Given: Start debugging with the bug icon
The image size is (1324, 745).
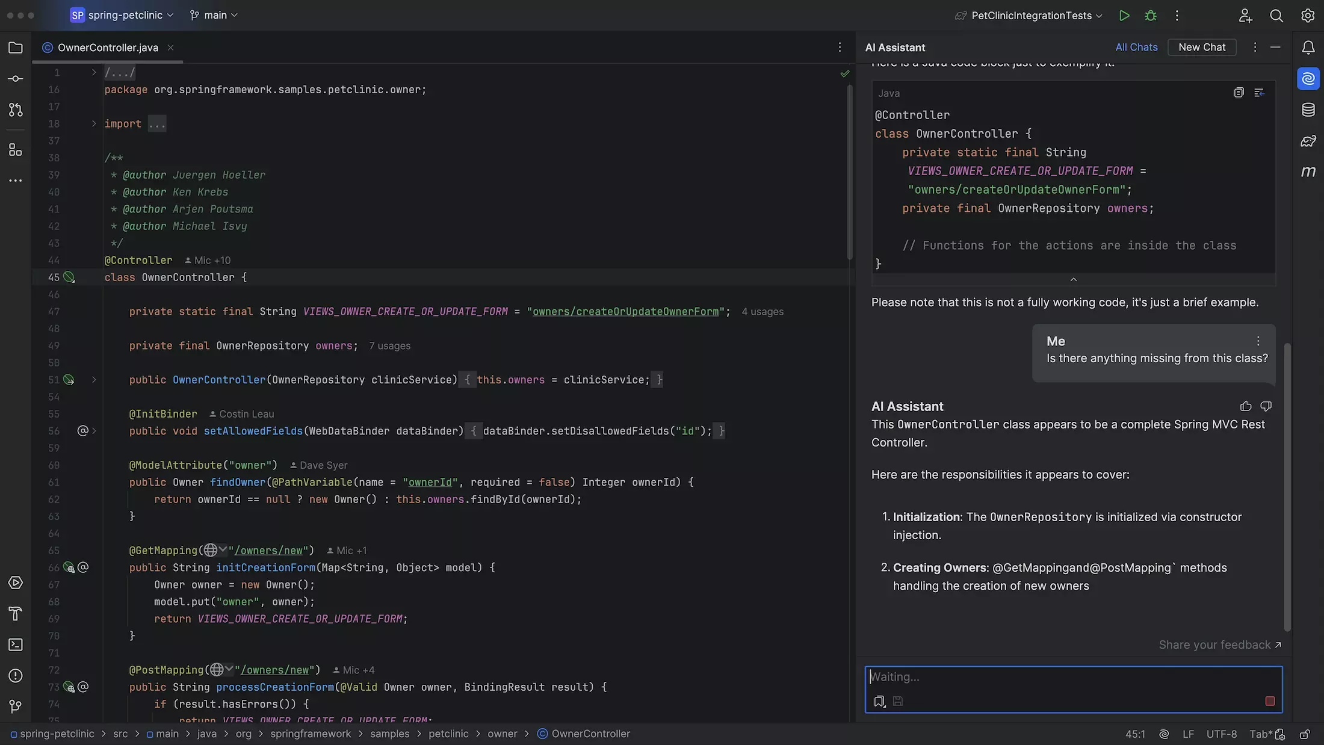Looking at the screenshot, I should coord(1150,15).
